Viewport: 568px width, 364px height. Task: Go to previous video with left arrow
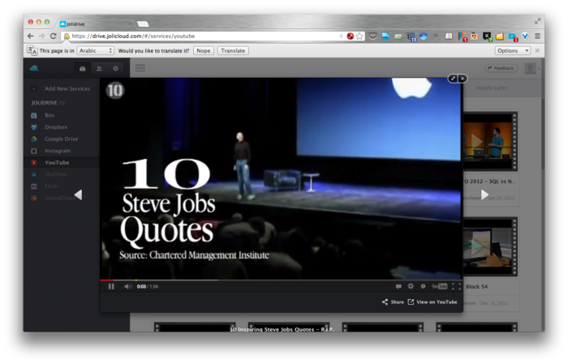point(78,195)
